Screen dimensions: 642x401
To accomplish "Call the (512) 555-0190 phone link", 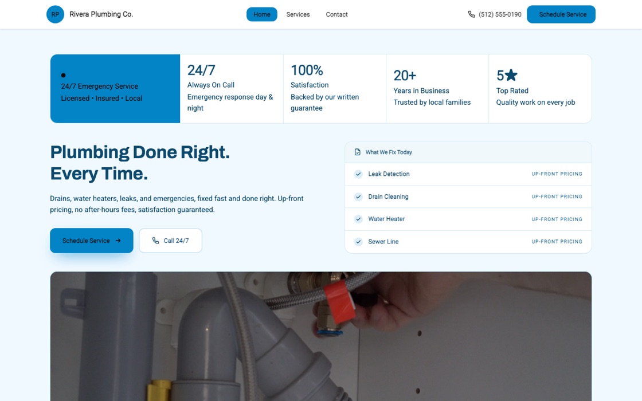I will [x=495, y=14].
